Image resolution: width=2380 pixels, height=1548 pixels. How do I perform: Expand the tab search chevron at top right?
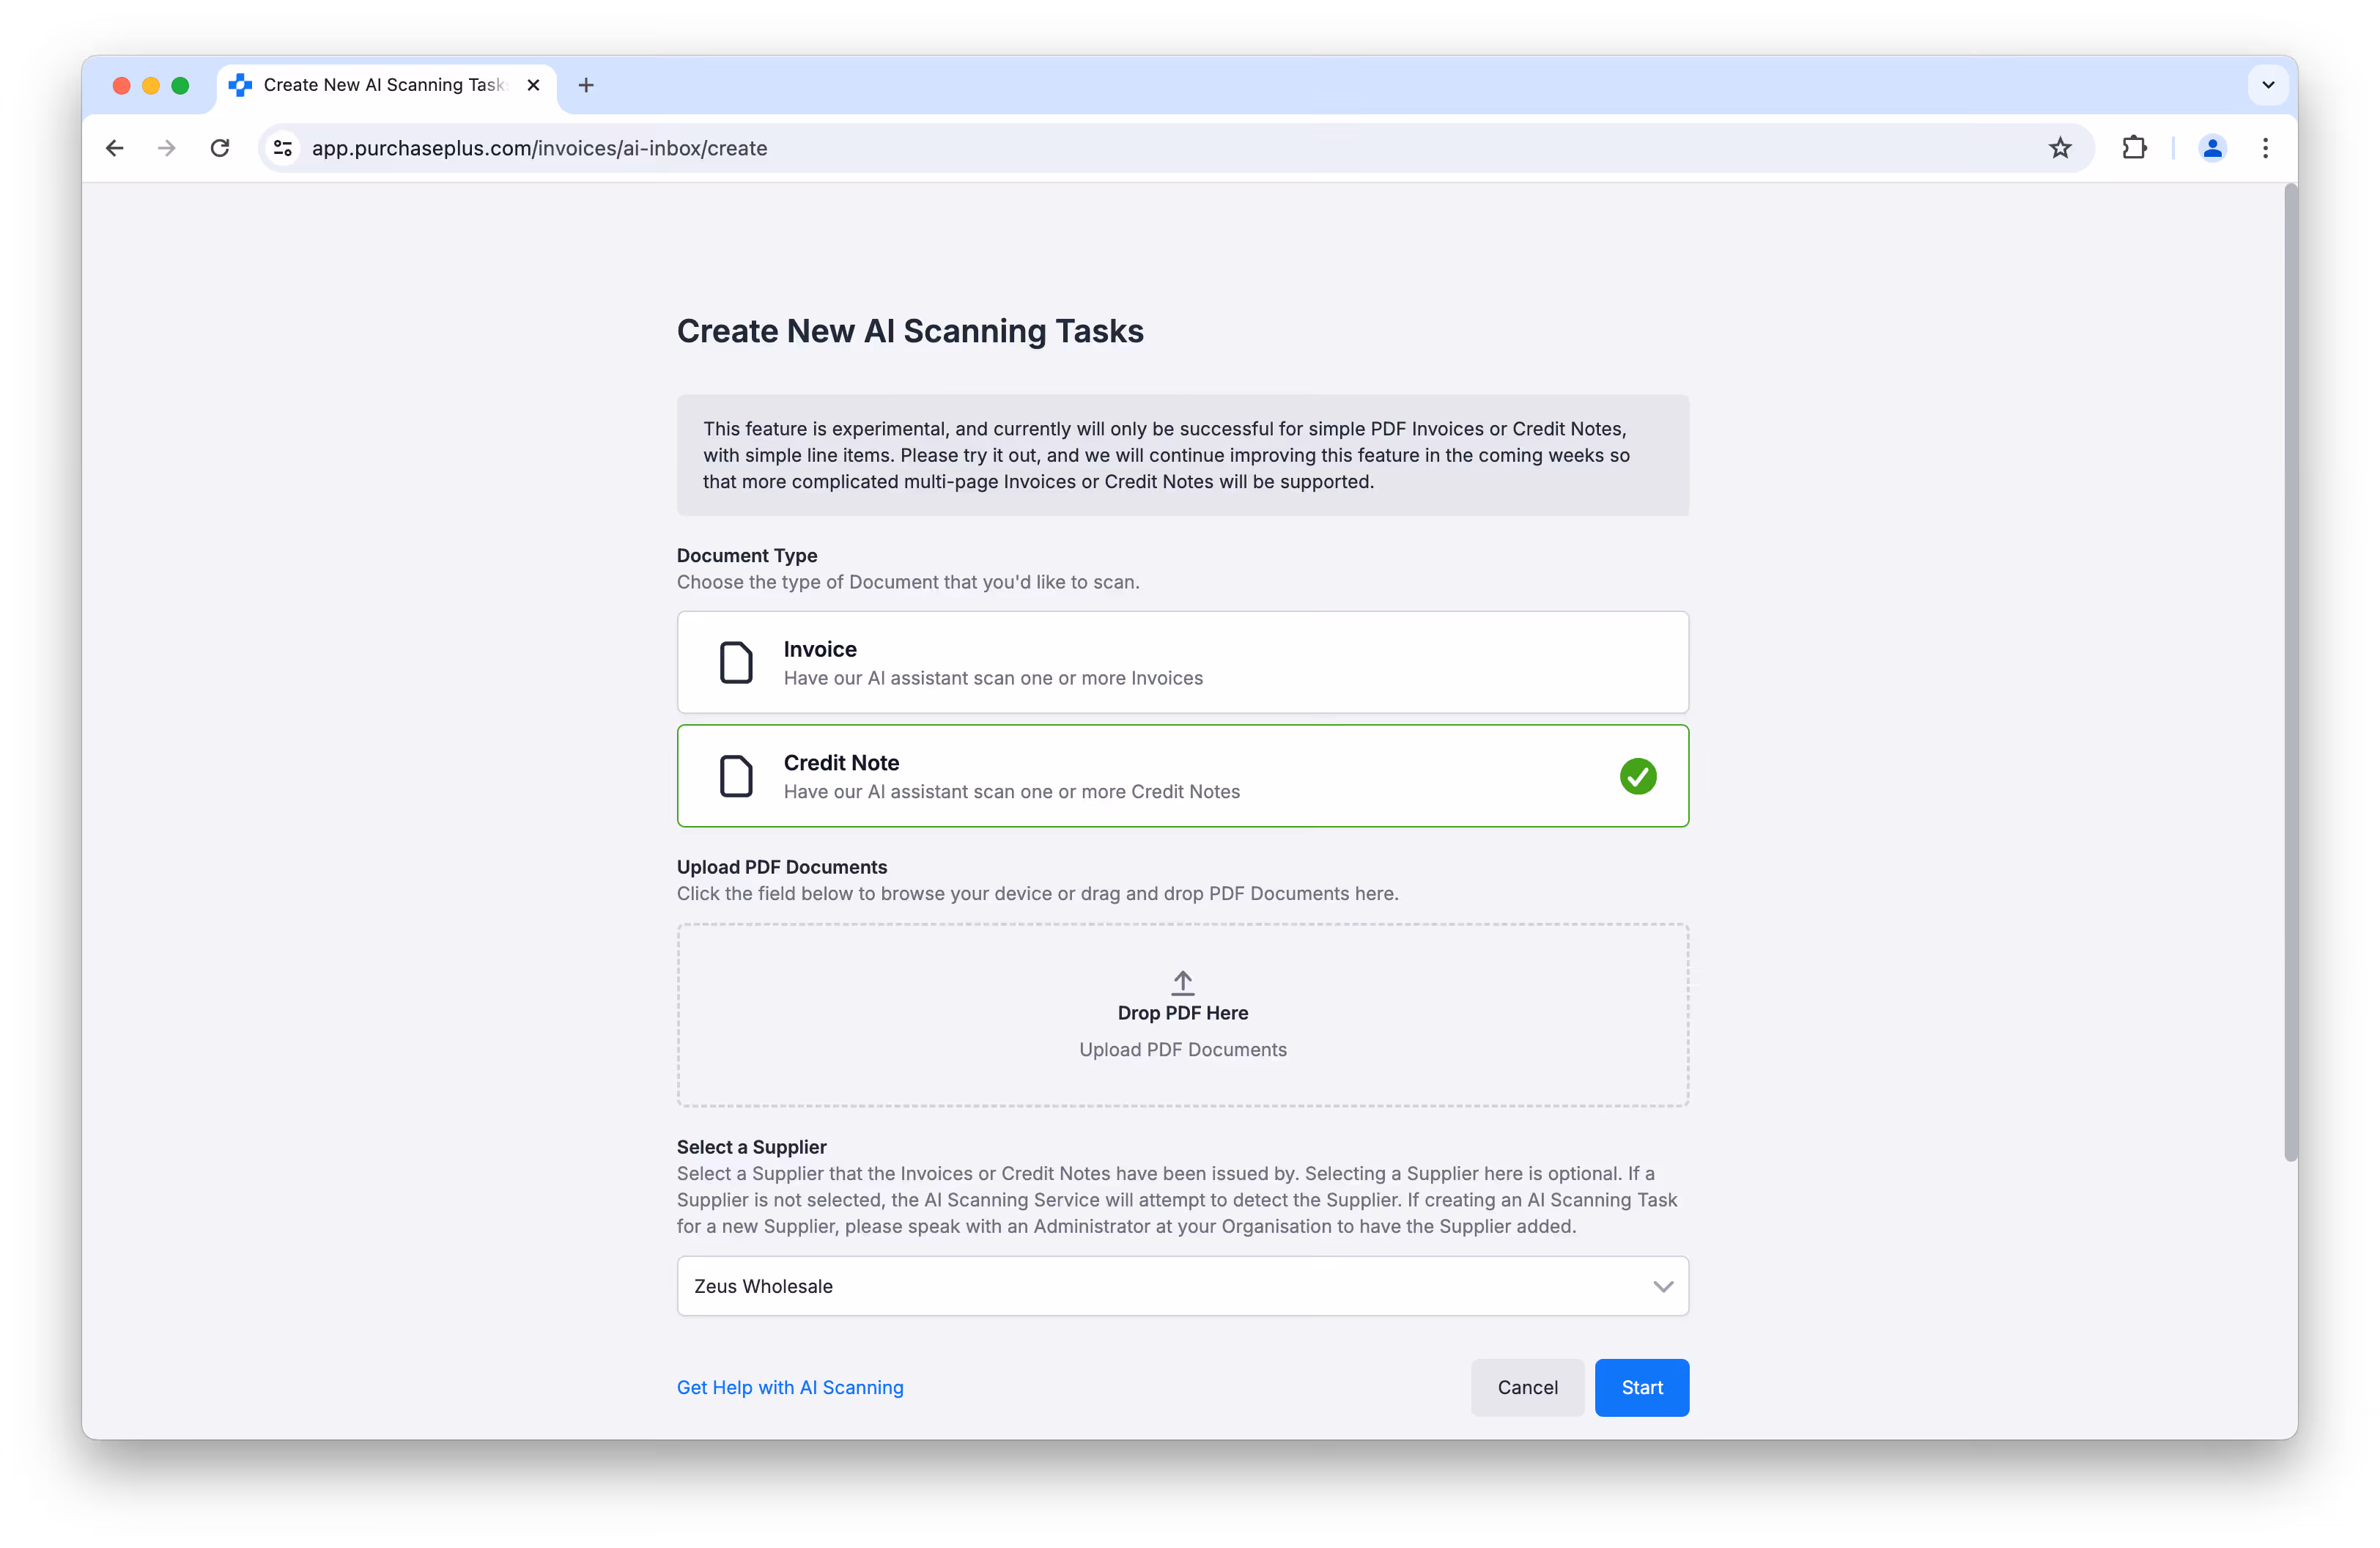pyautogui.click(x=2268, y=85)
